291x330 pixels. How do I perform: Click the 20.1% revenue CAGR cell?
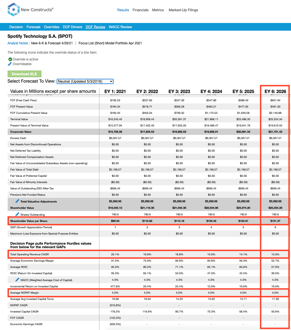(115, 254)
